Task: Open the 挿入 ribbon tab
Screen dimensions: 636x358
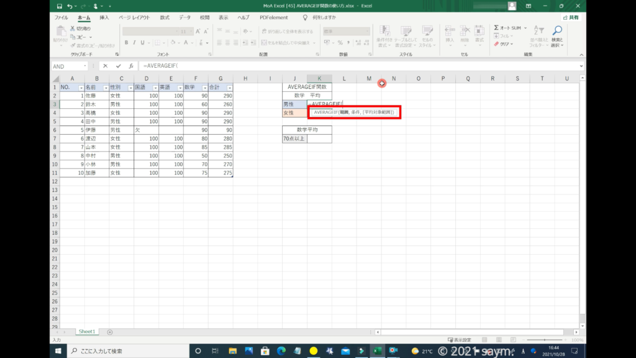Action: pyautogui.click(x=104, y=18)
